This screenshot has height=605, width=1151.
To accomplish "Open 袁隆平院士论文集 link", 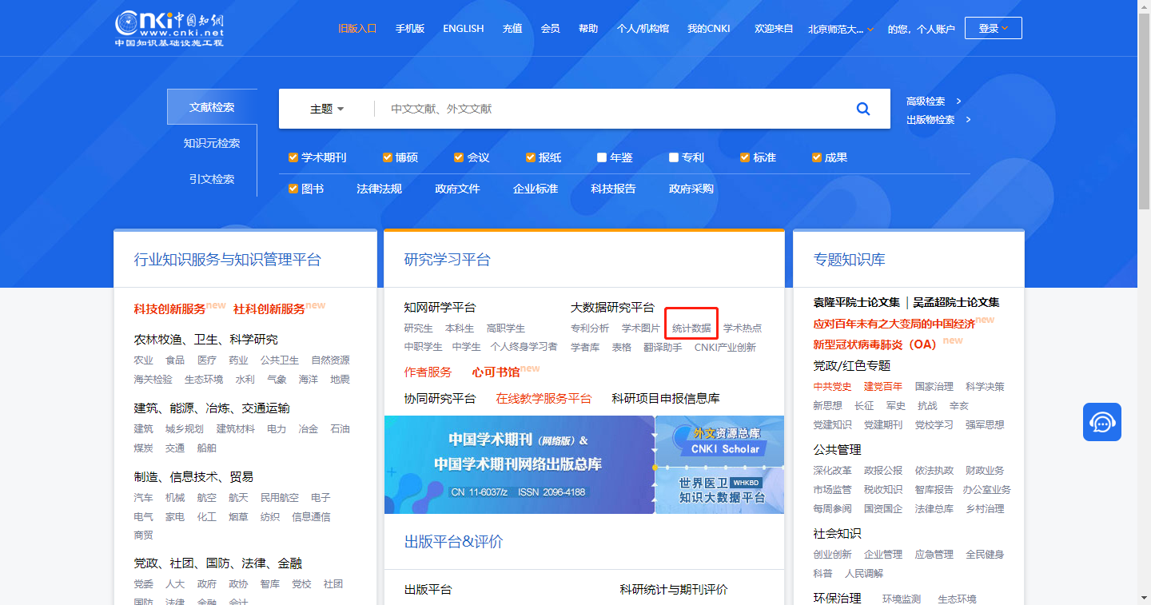I will click(857, 302).
